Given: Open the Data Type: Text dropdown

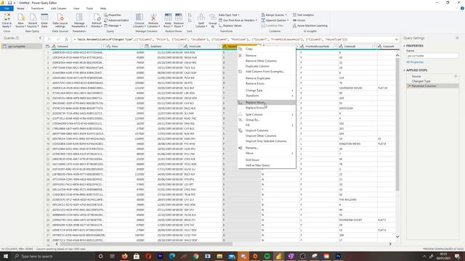Looking at the screenshot, I should tap(229, 14).
